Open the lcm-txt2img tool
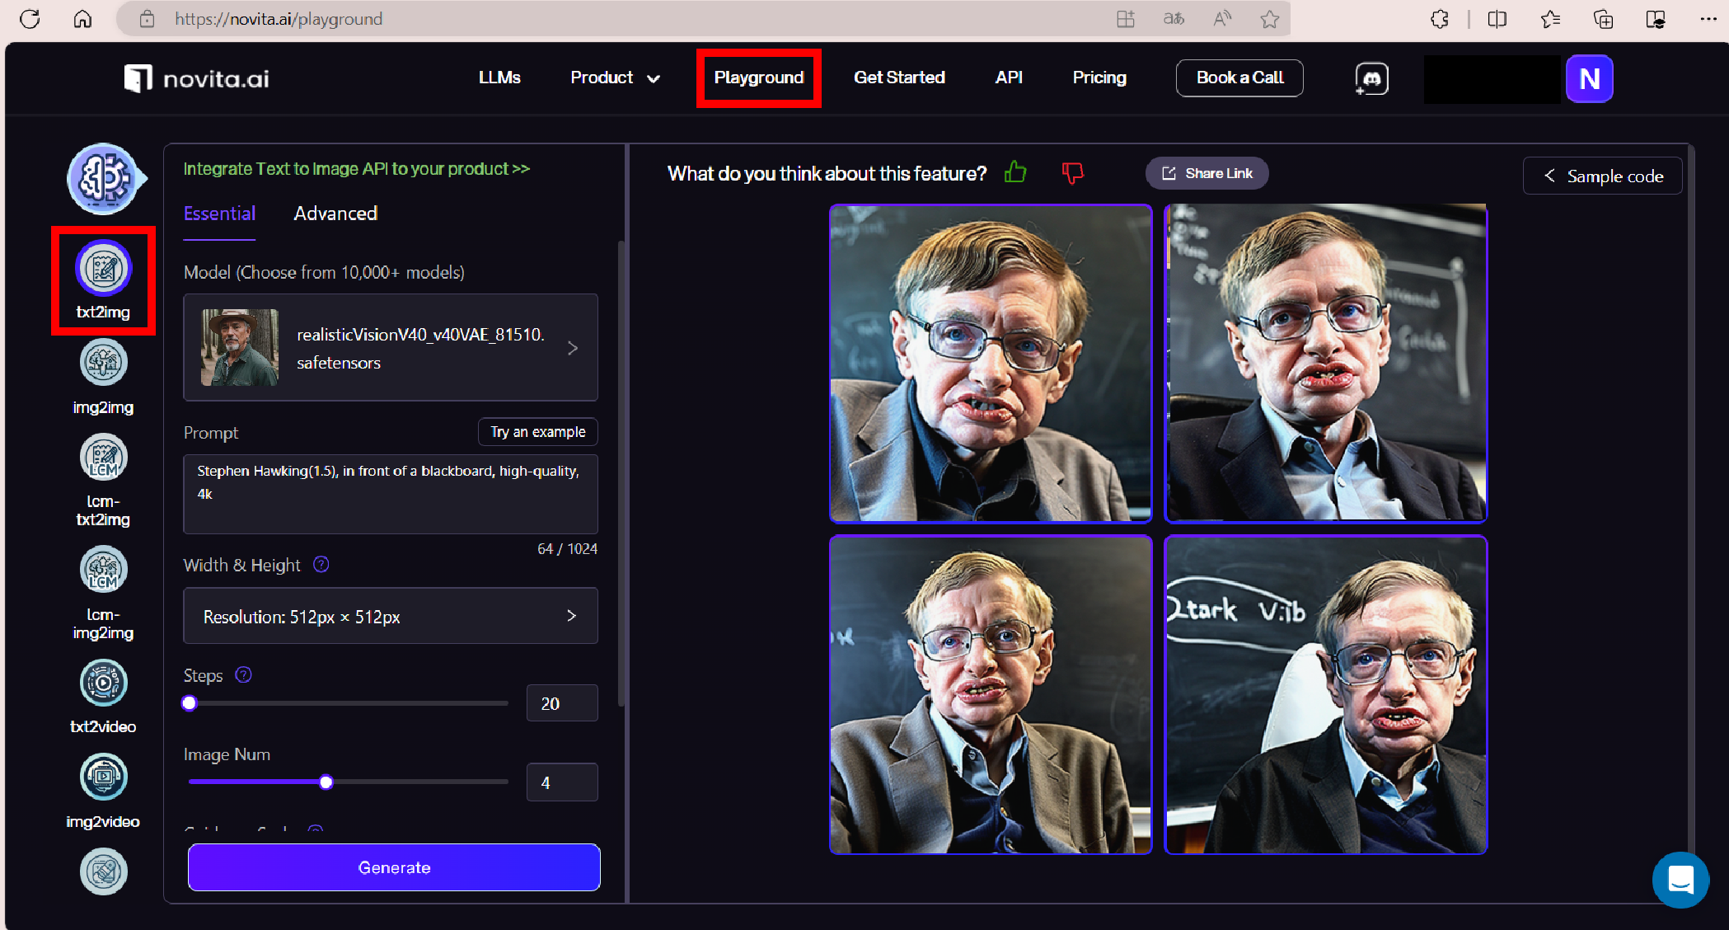This screenshot has height=930, width=1729. point(103,458)
